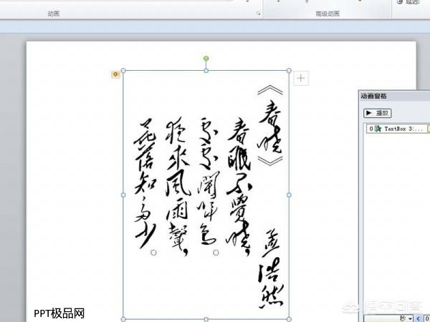Select the top-left corner handle of the text box
430x322 pixels.
(123, 71)
